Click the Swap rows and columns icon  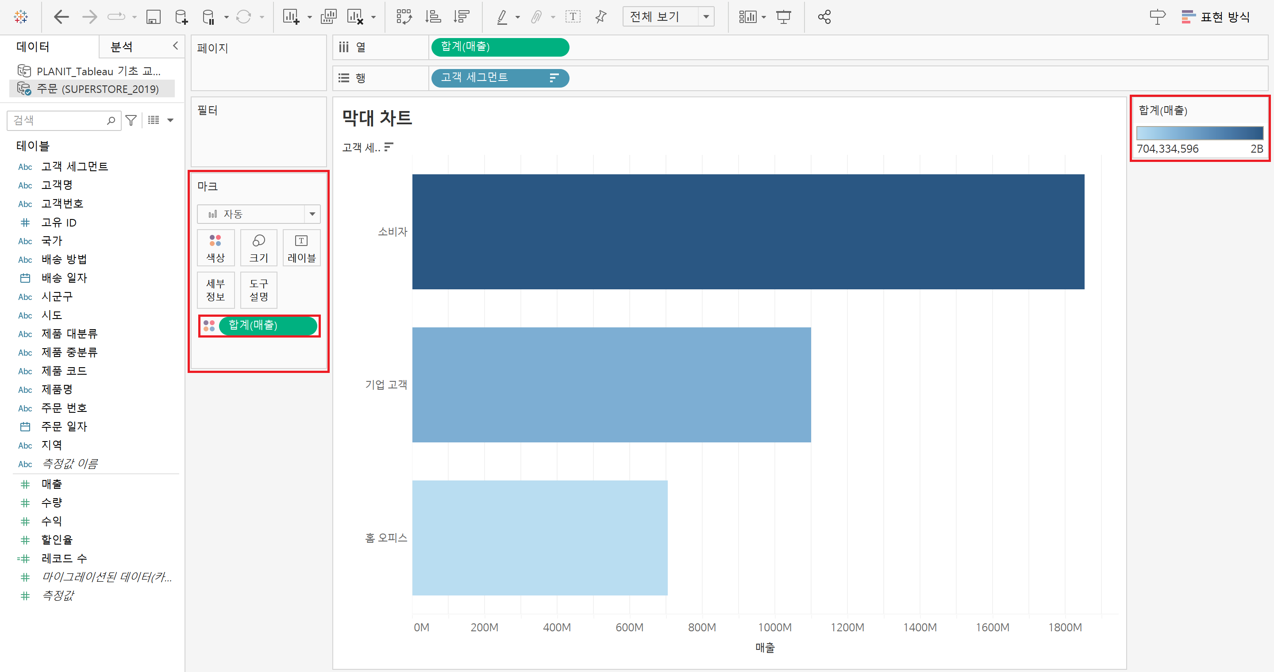[x=404, y=17]
